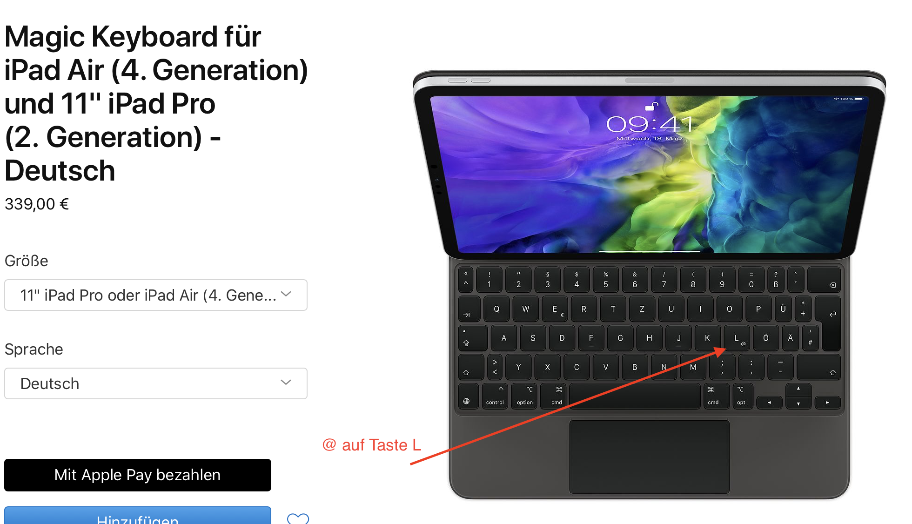Click the left cmd key
The height and width of the screenshot is (524, 912).
coord(557,396)
